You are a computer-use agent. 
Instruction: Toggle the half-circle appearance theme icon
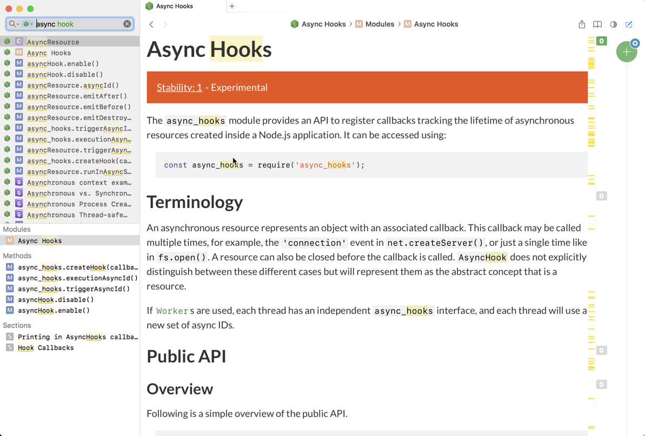tap(613, 24)
